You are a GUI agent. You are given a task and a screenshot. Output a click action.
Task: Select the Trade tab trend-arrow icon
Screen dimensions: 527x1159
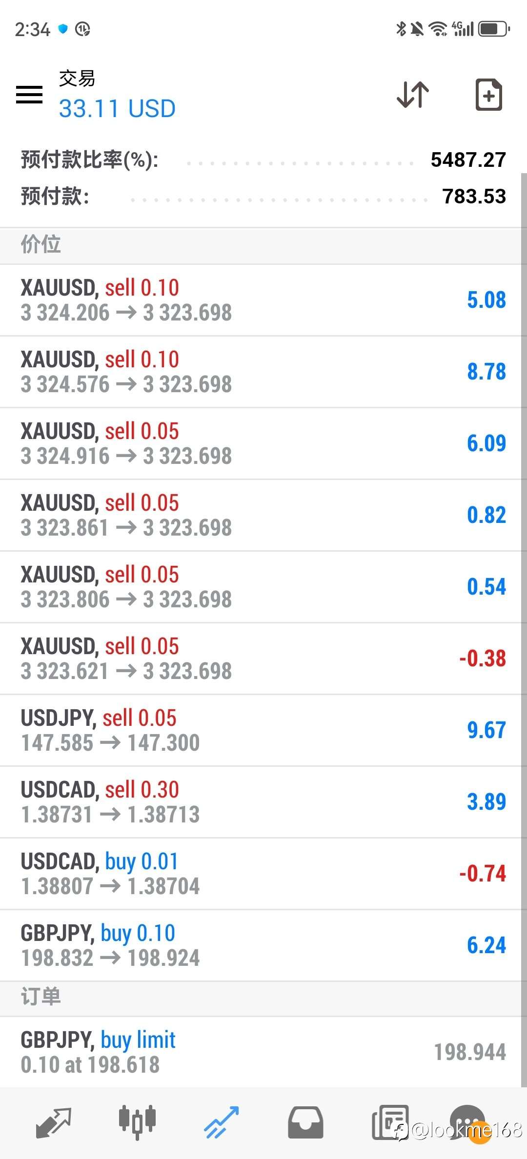pyautogui.click(x=221, y=1122)
